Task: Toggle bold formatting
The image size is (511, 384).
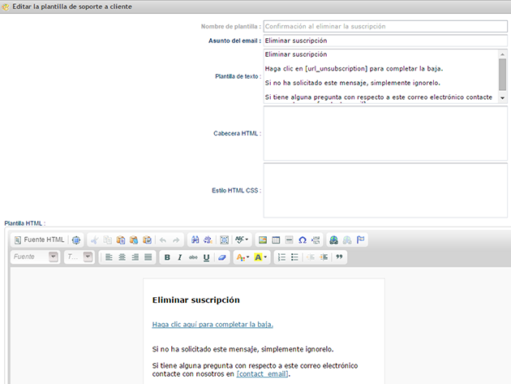Action: (167, 257)
